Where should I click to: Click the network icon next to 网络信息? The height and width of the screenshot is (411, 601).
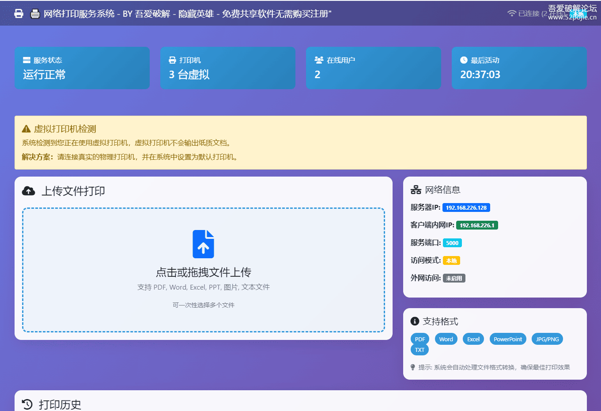pyautogui.click(x=416, y=190)
